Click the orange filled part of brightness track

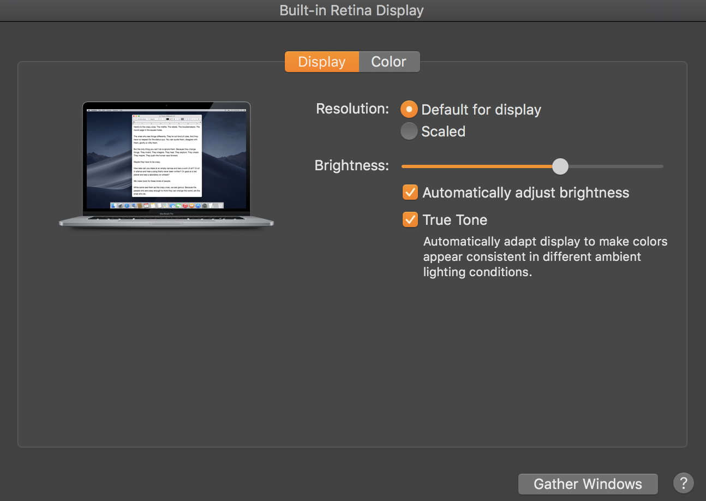pyautogui.click(x=475, y=166)
